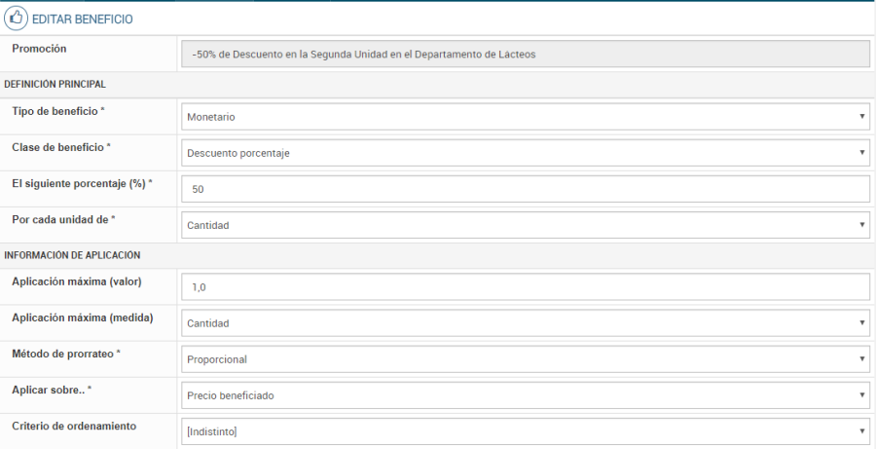Click the Tipo de beneficio label
The width and height of the screenshot is (876, 449).
pyautogui.click(x=58, y=111)
